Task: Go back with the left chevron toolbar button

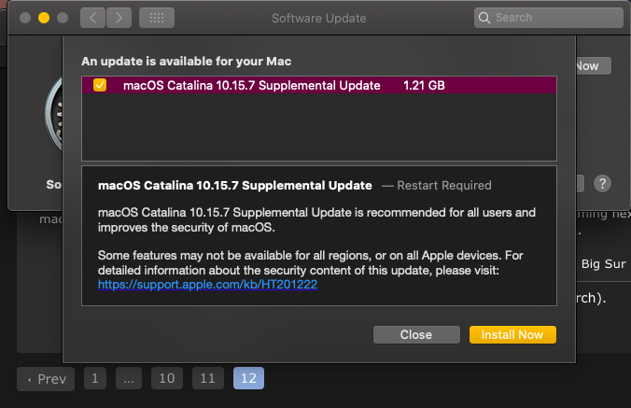Action: coord(92,18)
